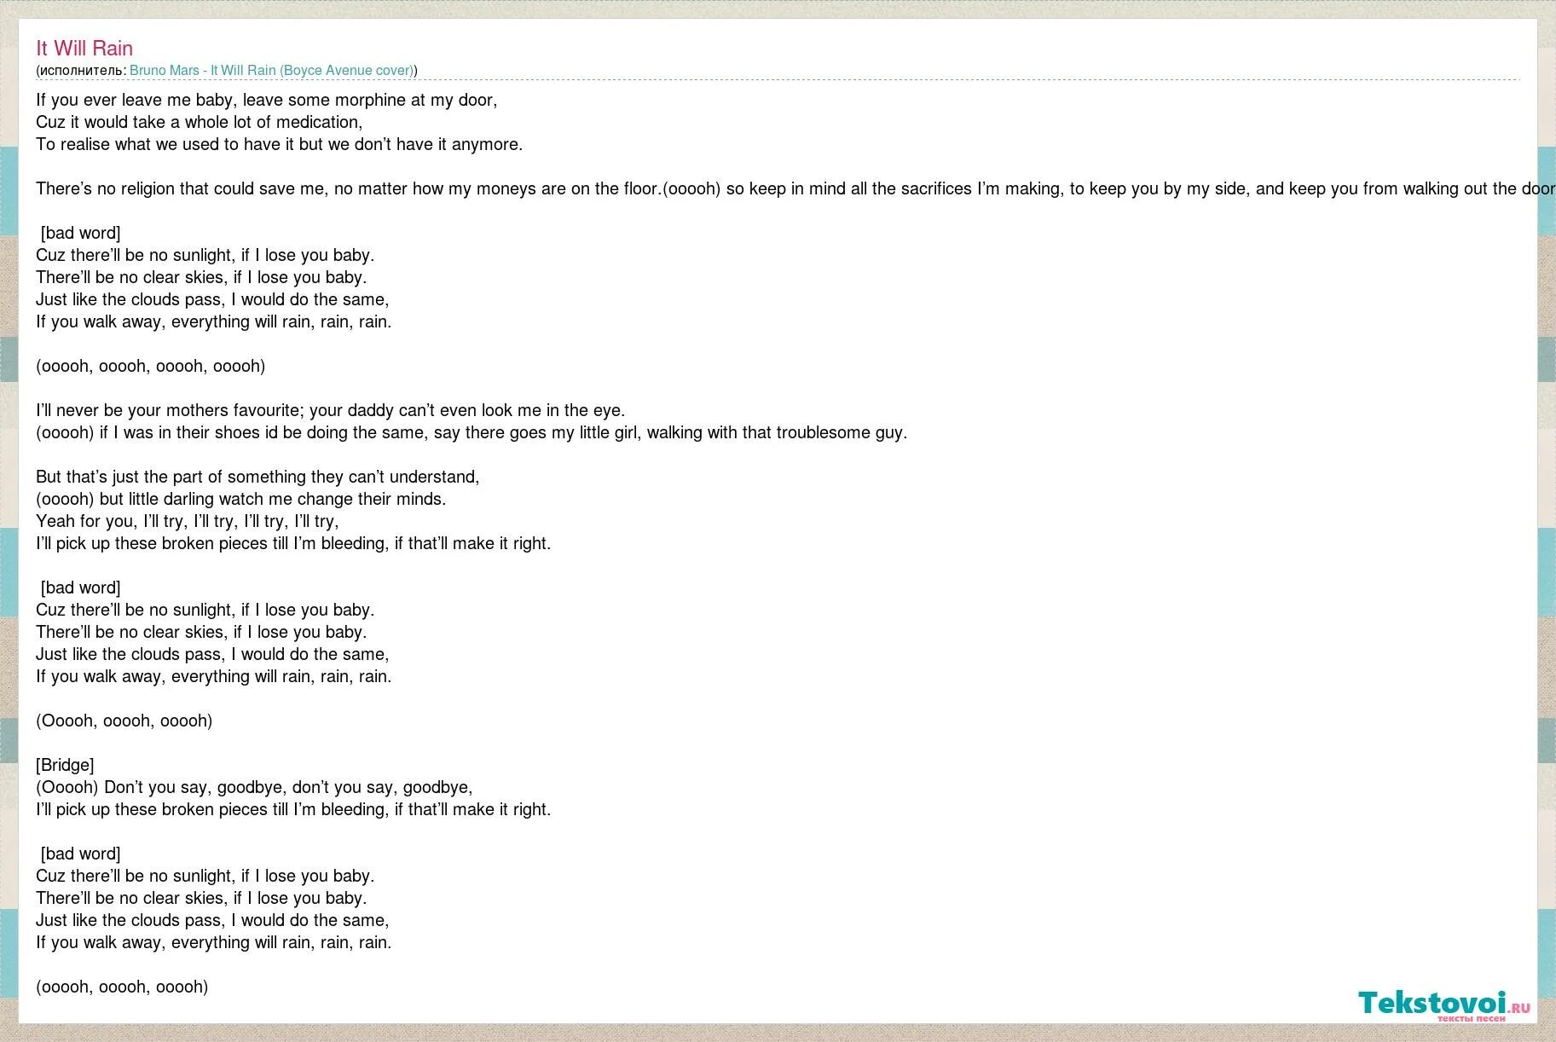Click the first [bad word] chorus label
The height and width of the screenshot is (1042, 1556).
pos(81,233)
